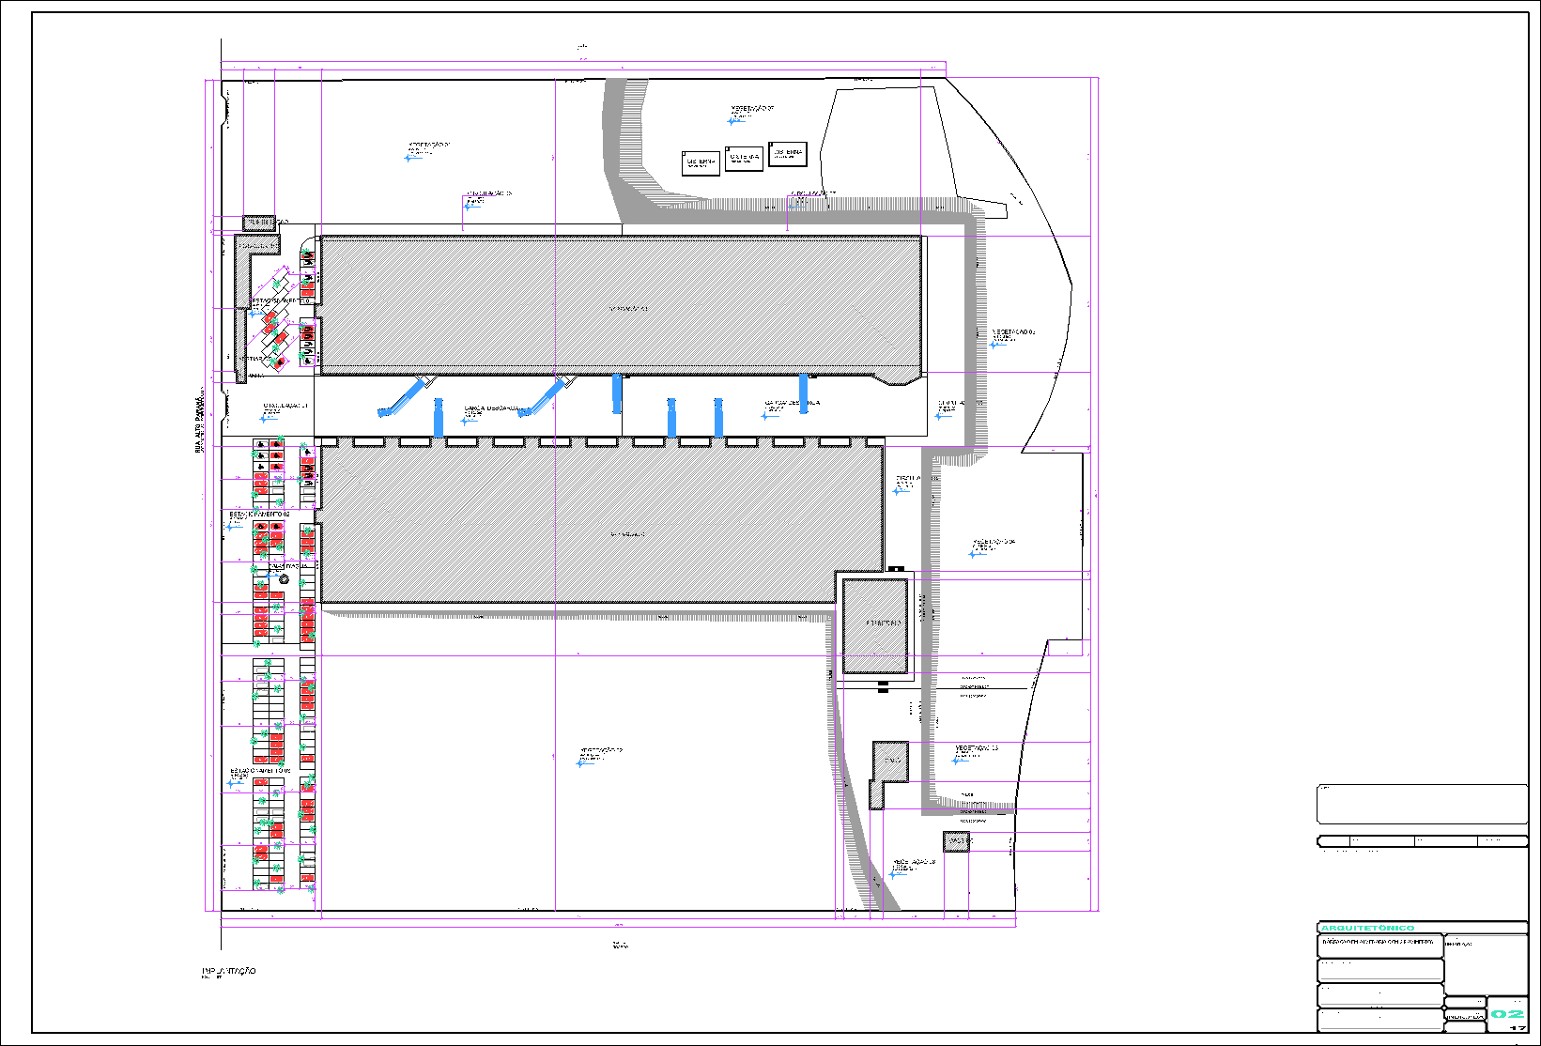Viewport: 1541px width, 1046px height.
Task: Select the sheet number 02 in title block
Action: (x=1508, y=1014)
